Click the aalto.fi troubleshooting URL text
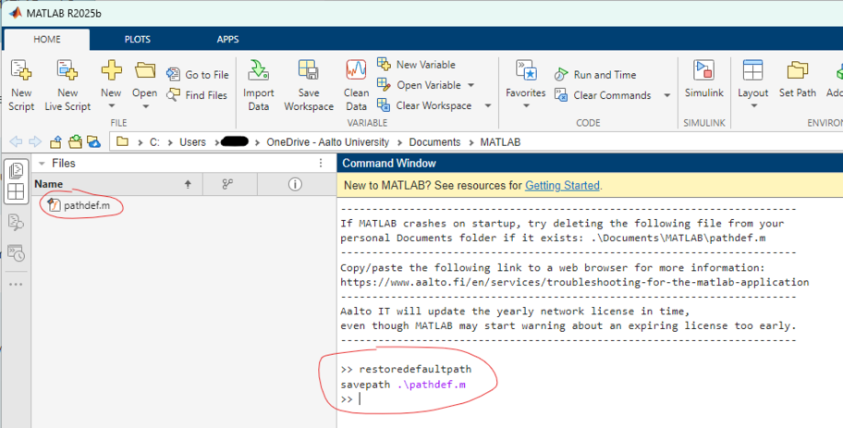843x428 pixels. pyautogui.click(x=575, y=282)
